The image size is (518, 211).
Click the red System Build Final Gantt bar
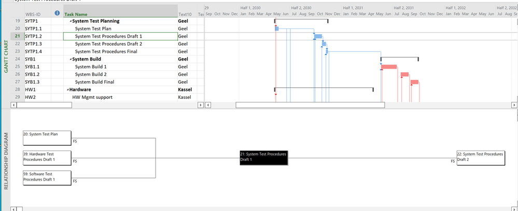pos(415,82)
